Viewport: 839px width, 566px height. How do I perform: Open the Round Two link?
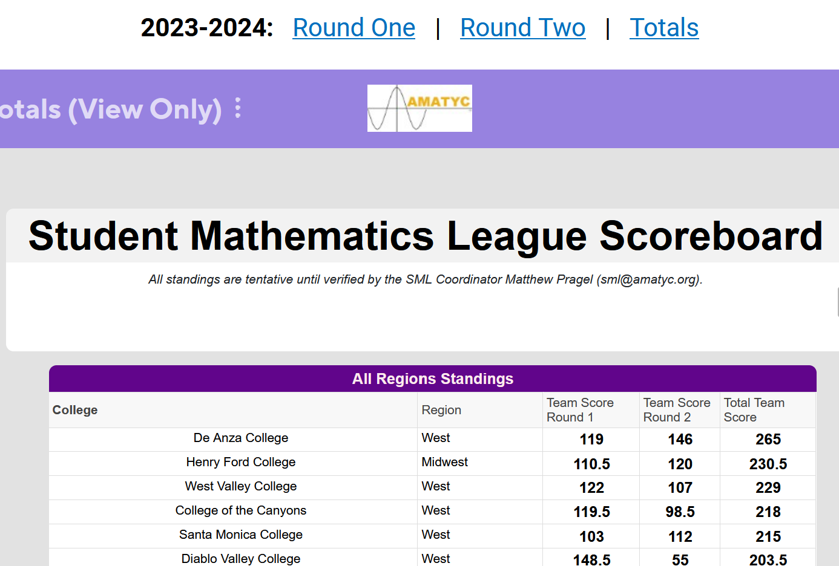tap(522, 28)
